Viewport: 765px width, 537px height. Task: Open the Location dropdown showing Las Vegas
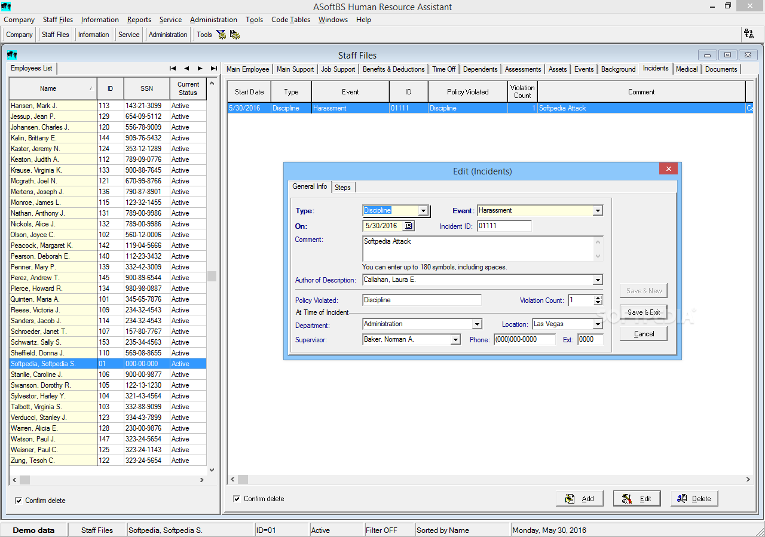[x=598, y=324]
